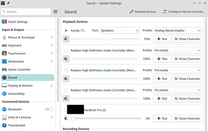Open the Port dropdown showing Speakers
The image size is (208, 131).
coord(120,31)
